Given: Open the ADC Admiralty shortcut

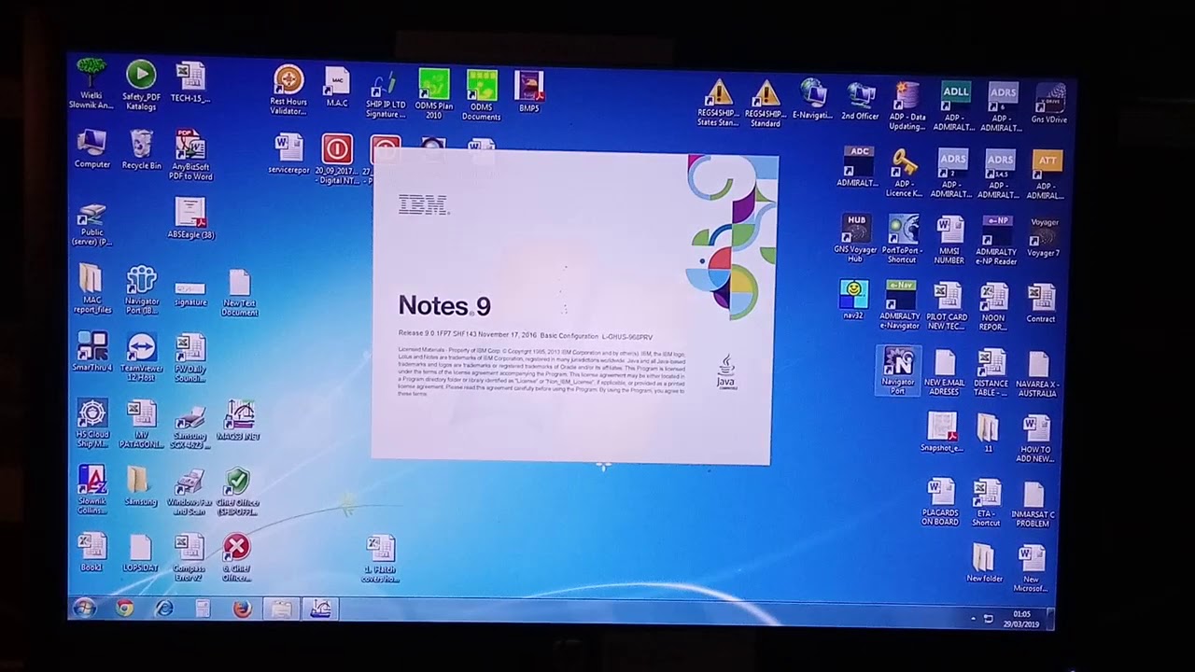Looking at the screenshot, I should [x=857, y=166].
